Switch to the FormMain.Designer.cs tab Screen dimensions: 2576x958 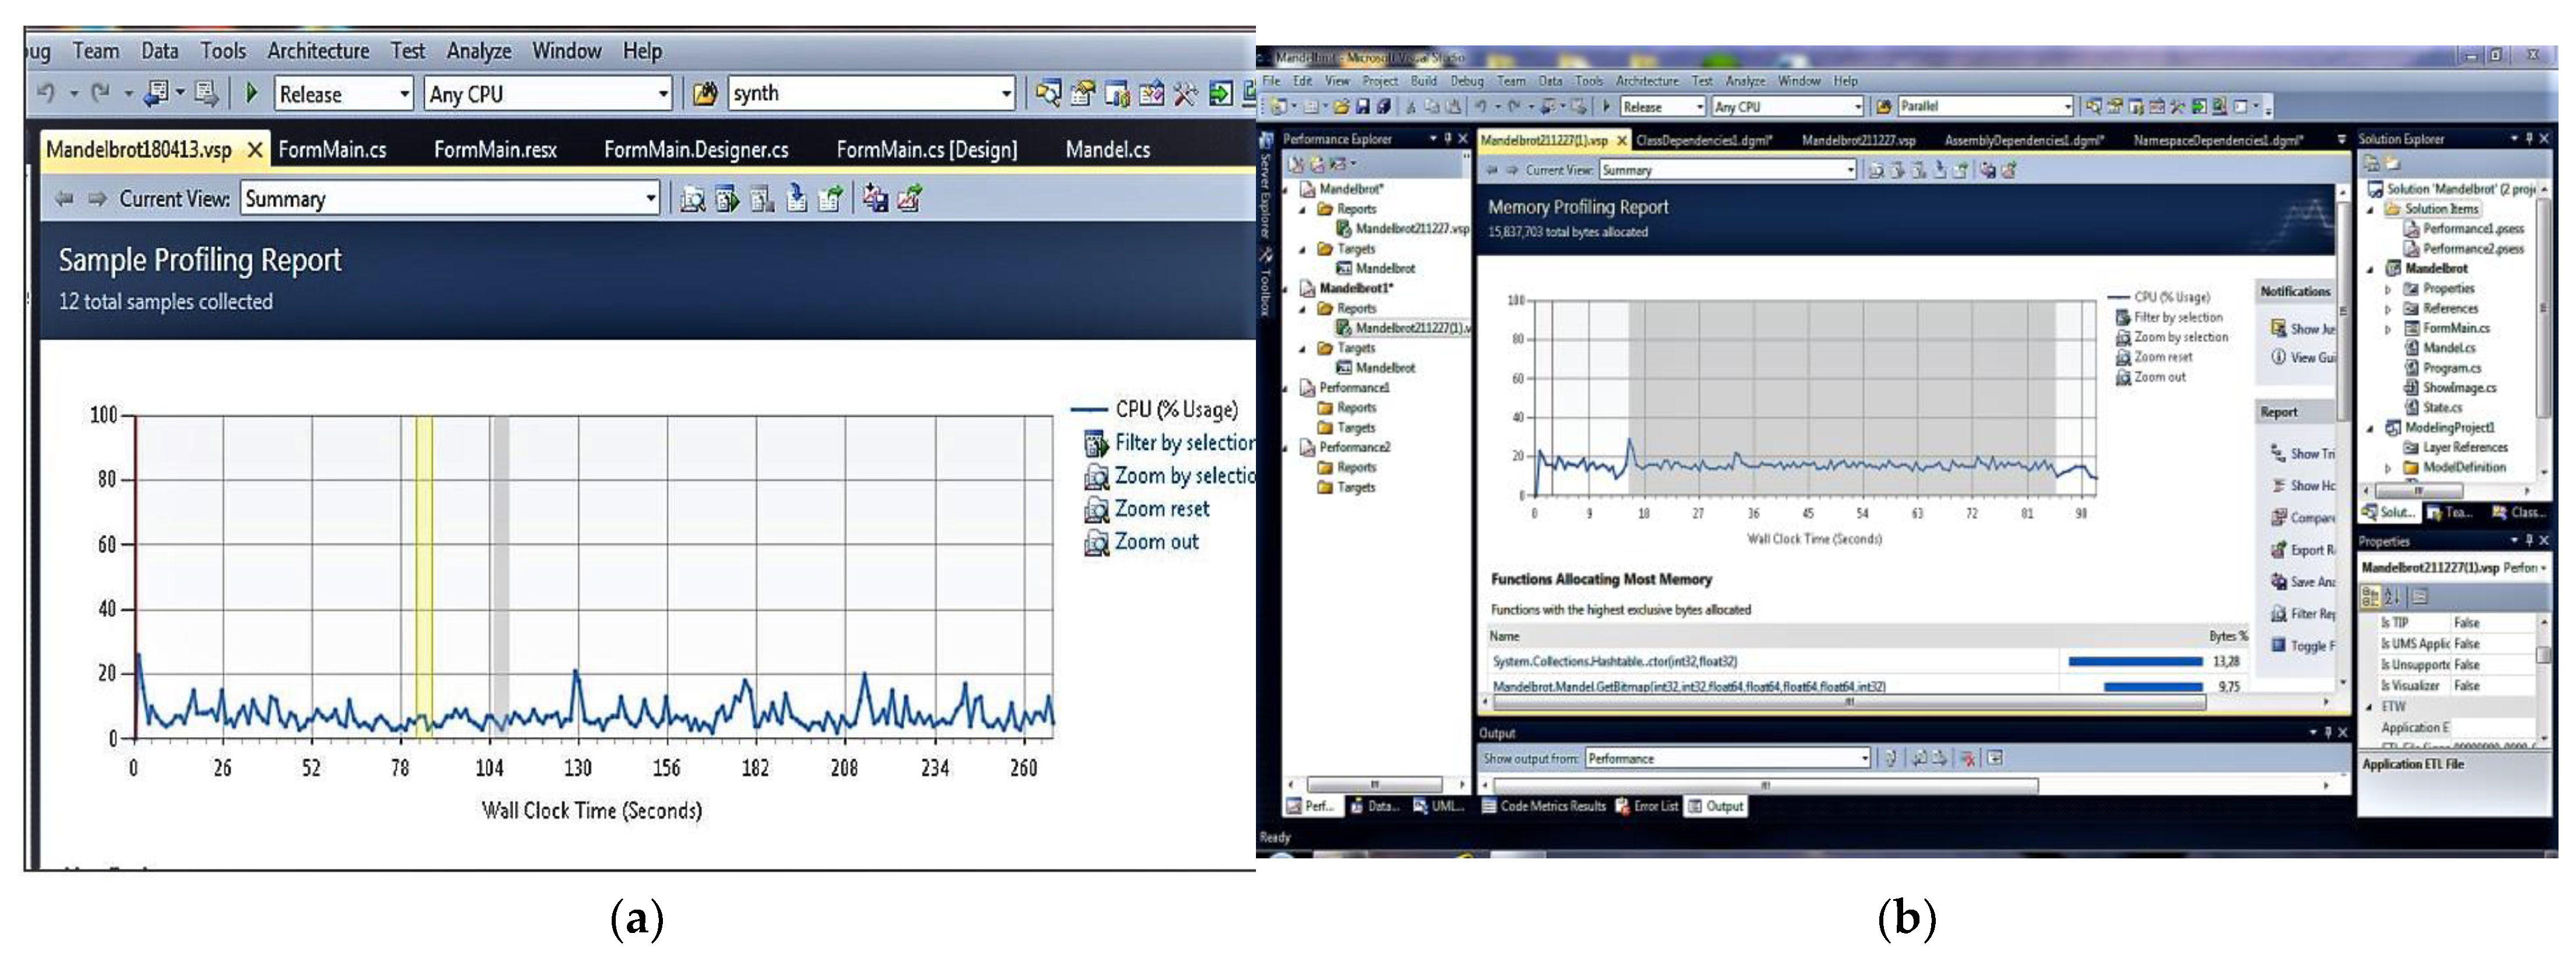[x=696, y=150]
